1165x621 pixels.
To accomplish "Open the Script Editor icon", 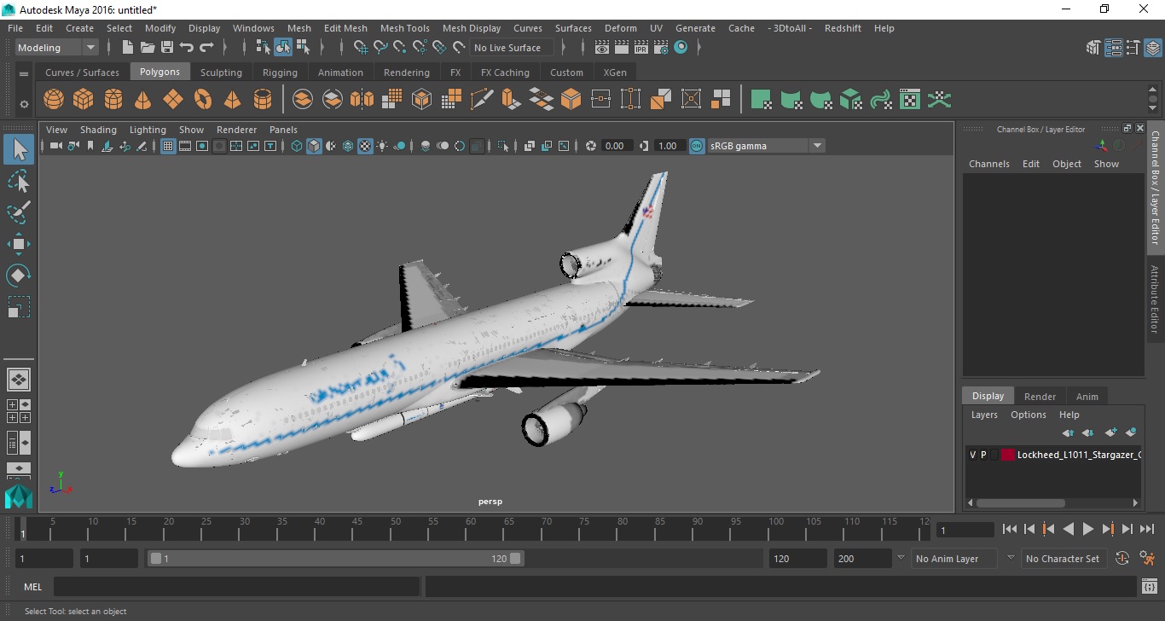I will 1149,587.
